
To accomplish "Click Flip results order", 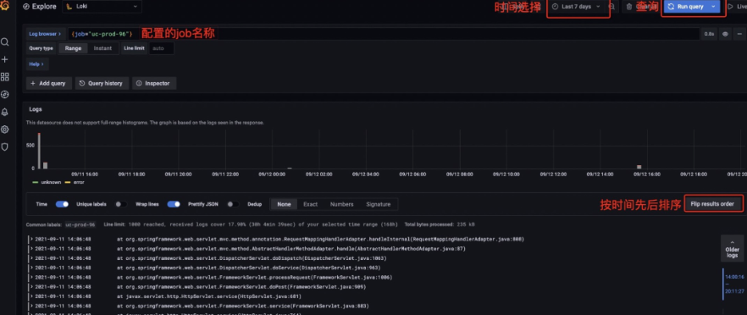I will (713, 204).
